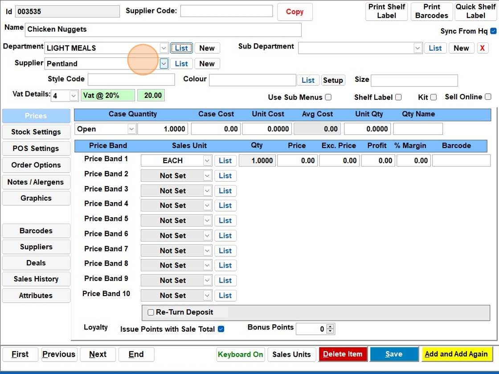
Task: Jump to End record
Action: pyautogui.click(x=136, y=354)
